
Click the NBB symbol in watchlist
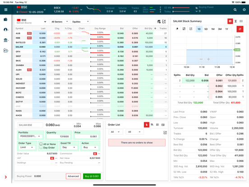(x=18, y=38)
